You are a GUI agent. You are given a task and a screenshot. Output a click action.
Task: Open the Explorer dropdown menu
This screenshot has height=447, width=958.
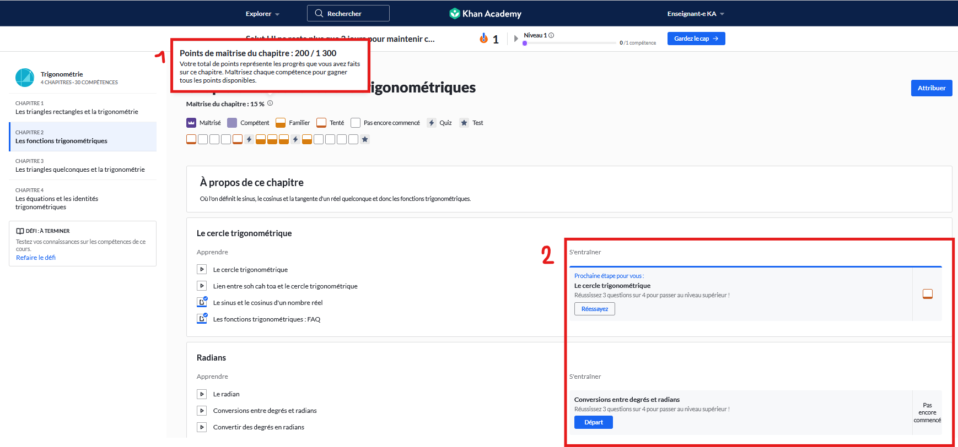coord(262,14)
